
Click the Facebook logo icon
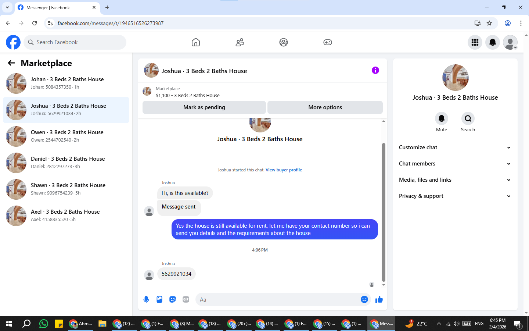coord(13,42)
